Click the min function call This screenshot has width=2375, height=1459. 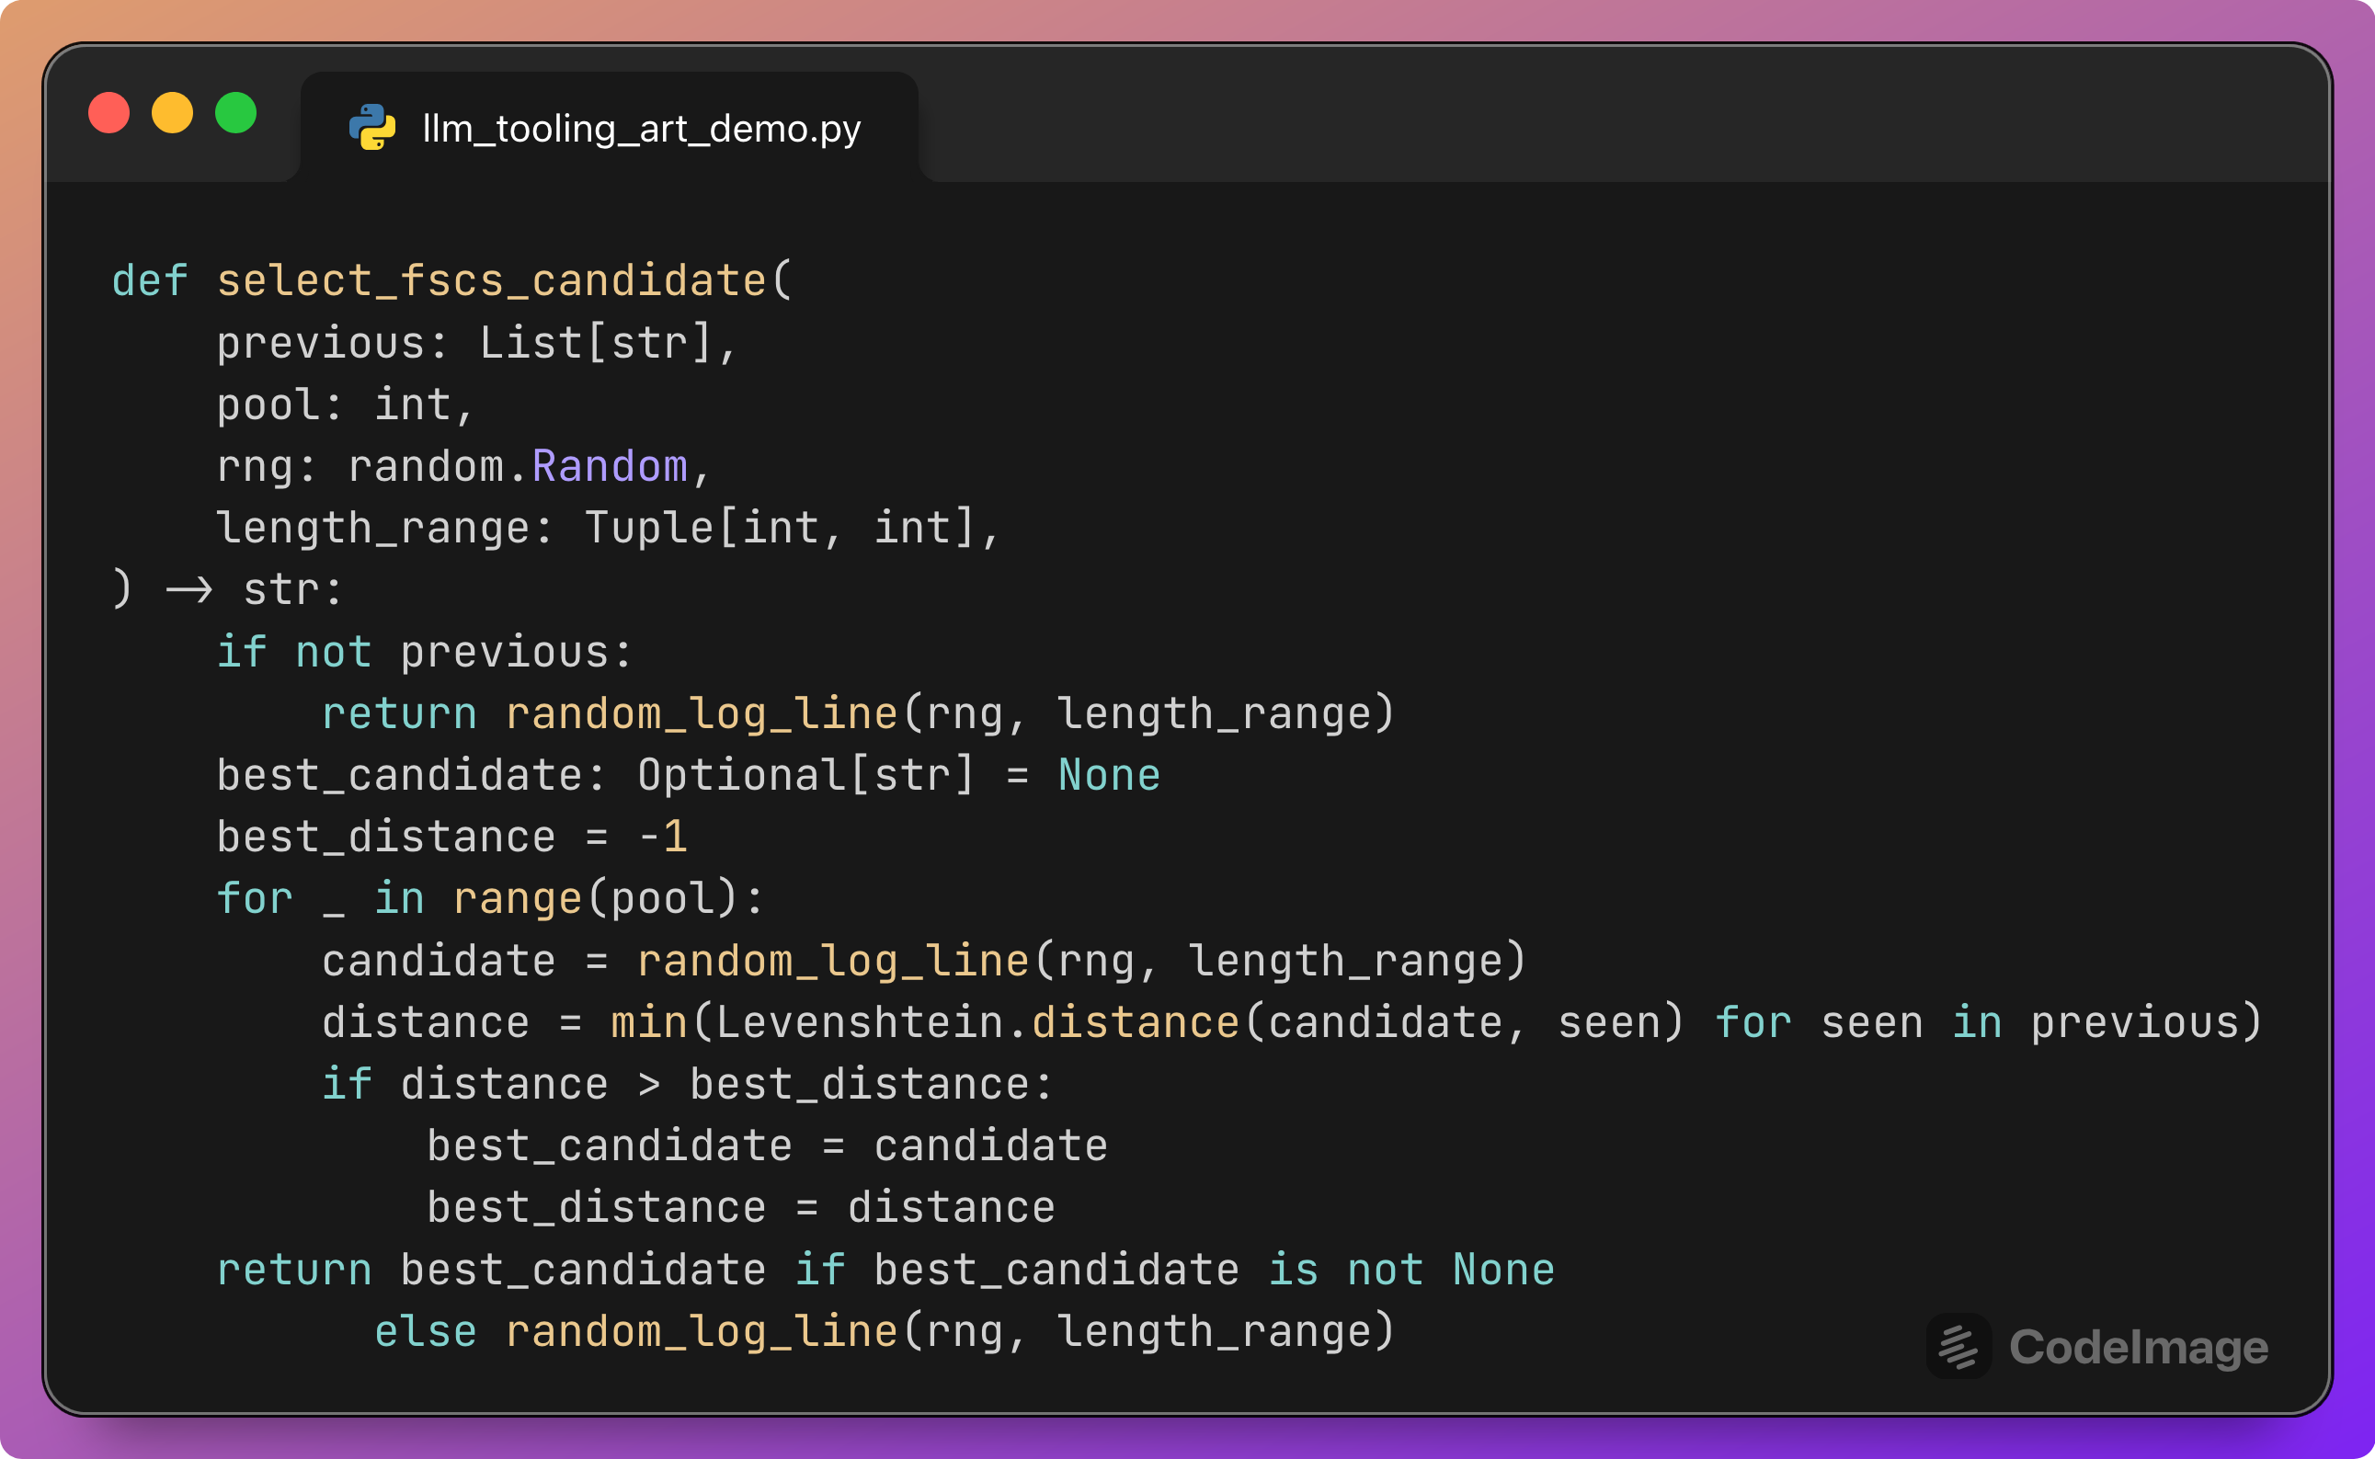648,1023
